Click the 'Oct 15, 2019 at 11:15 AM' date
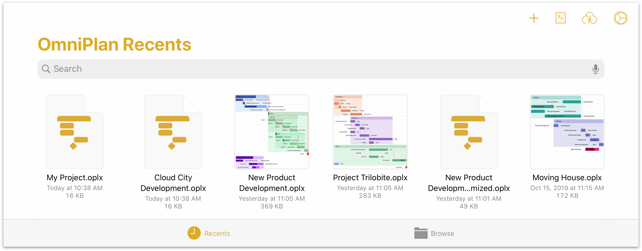The image size is (642, 251). click(567, 188)
